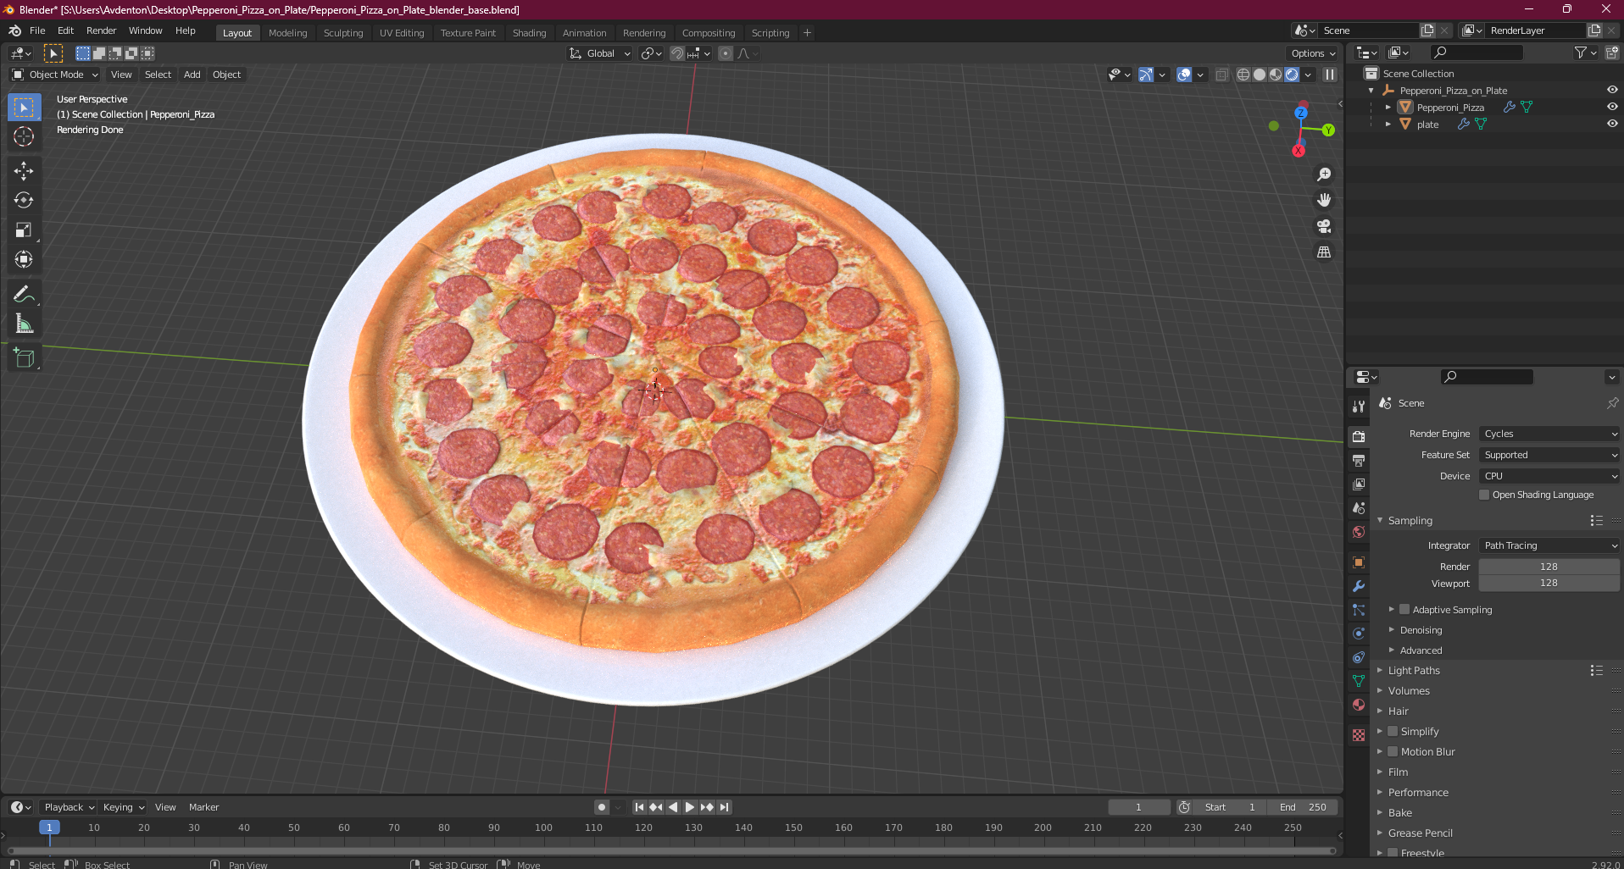Open the Render Engine dropdown
This screenshot has width=1624, height=869.
coord(1549,434)
